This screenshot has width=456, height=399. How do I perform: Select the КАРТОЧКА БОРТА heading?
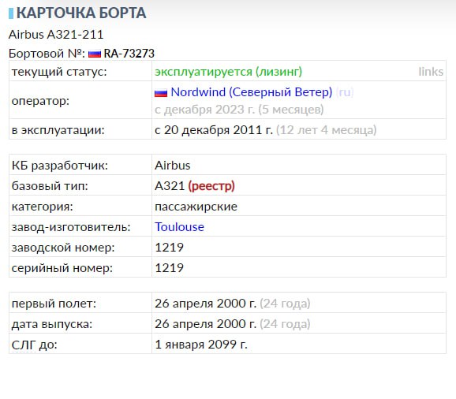pyautogui.click(x=81, y=13)
